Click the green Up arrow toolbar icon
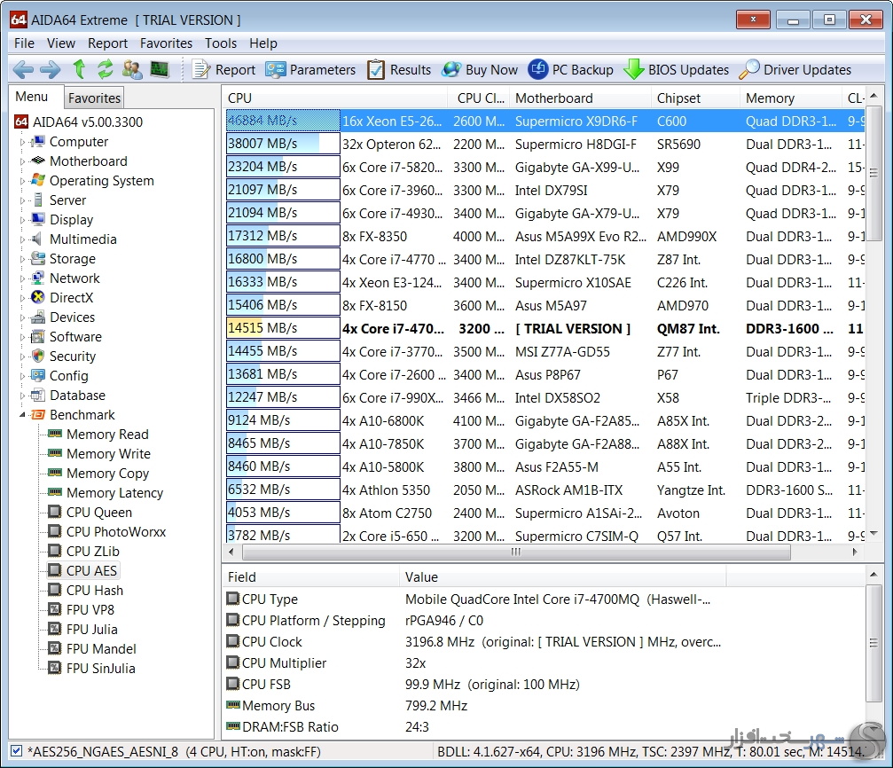The image size is (893, 768). pos(79,69)
